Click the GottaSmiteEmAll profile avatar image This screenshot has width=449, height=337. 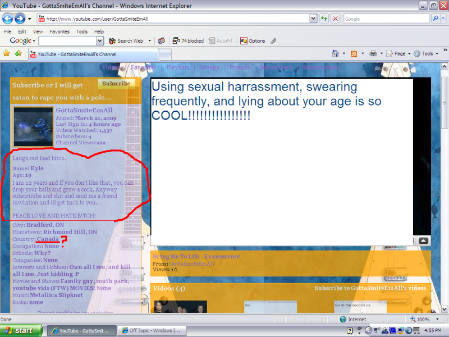[33, 127]
